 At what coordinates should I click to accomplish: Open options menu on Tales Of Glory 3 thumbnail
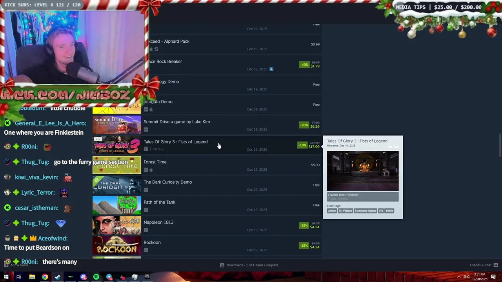(98, 139)
